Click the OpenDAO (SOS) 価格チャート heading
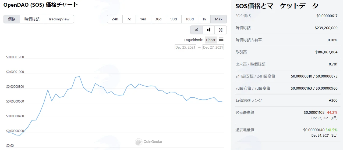The image size is (343, 150). pos(41,5)
